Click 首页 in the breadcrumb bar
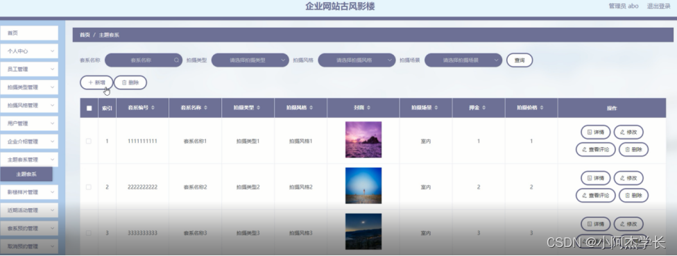Viewport: 677px width, 256px height. tap(85, 35)
